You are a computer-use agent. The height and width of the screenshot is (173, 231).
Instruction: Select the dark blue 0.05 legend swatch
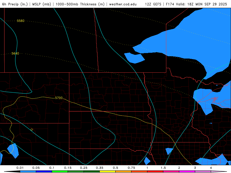coord(44,172)
